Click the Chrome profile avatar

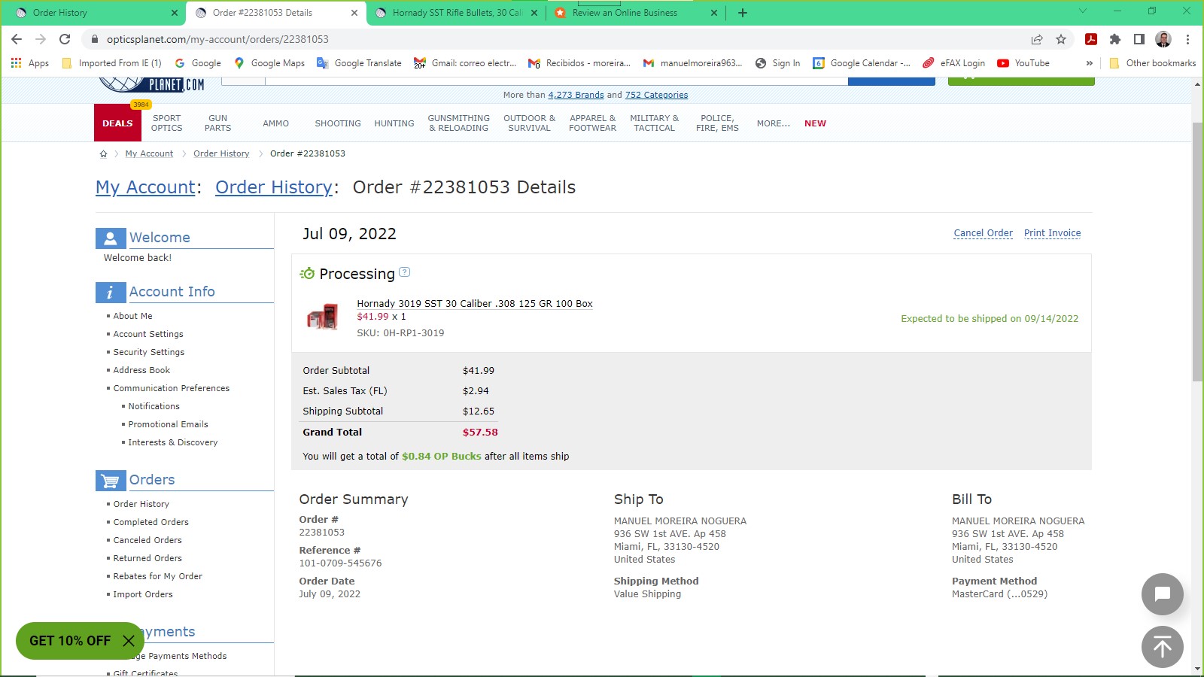[x=1163, y=39]
